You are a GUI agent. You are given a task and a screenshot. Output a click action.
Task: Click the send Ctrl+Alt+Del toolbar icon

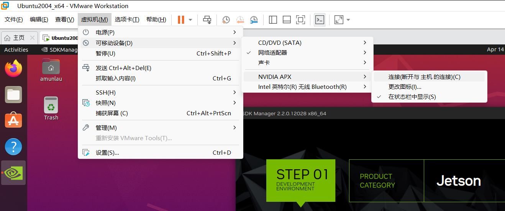[x=207, y=20]
